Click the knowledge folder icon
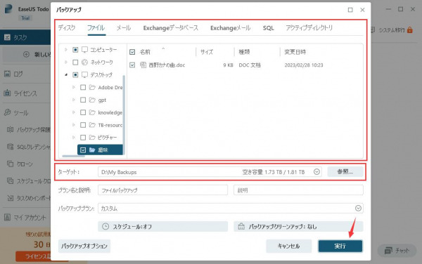Viewport: 422px width, 264px height. (92, 112)
